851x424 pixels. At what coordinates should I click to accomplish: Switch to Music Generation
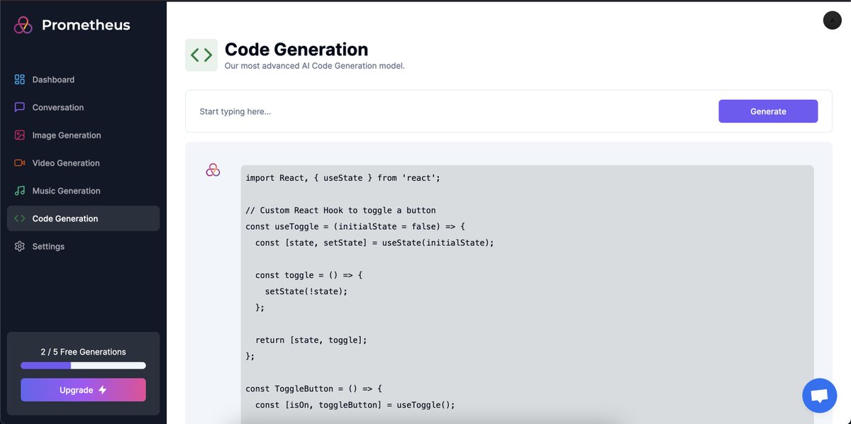83,191
